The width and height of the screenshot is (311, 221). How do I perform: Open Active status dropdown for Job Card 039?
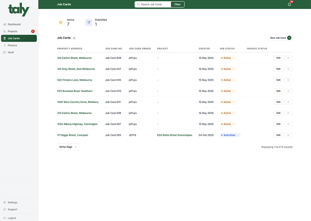(228, 113)
